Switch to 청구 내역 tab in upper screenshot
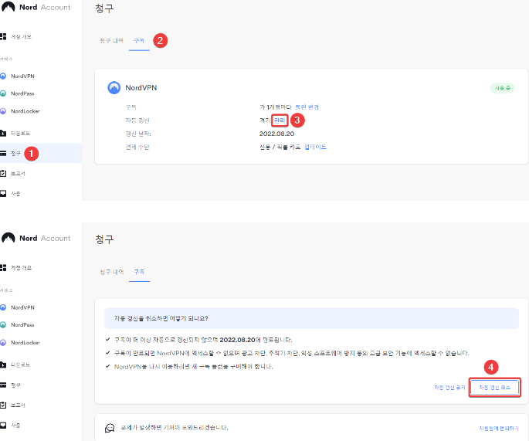The image size is (529, 441). 111,41
